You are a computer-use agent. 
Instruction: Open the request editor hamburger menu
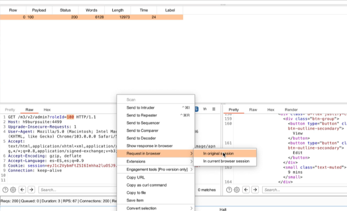click(x=214, y=109)
